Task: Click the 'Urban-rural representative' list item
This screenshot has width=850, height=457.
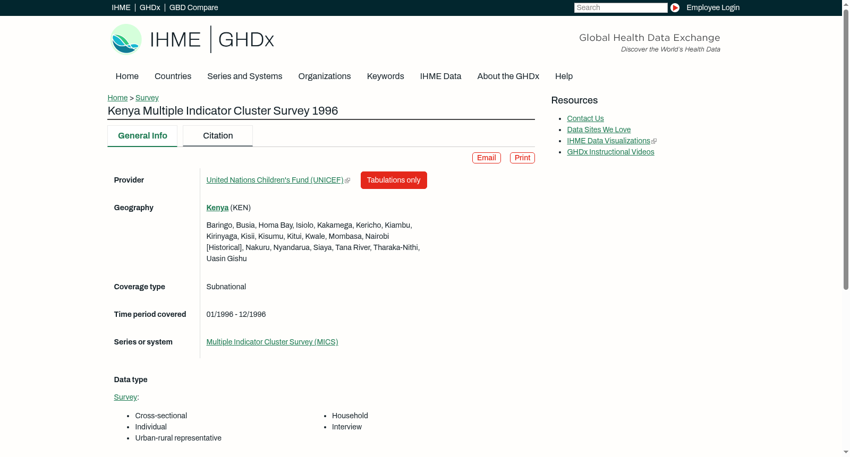Action: (x=178, y=438)
